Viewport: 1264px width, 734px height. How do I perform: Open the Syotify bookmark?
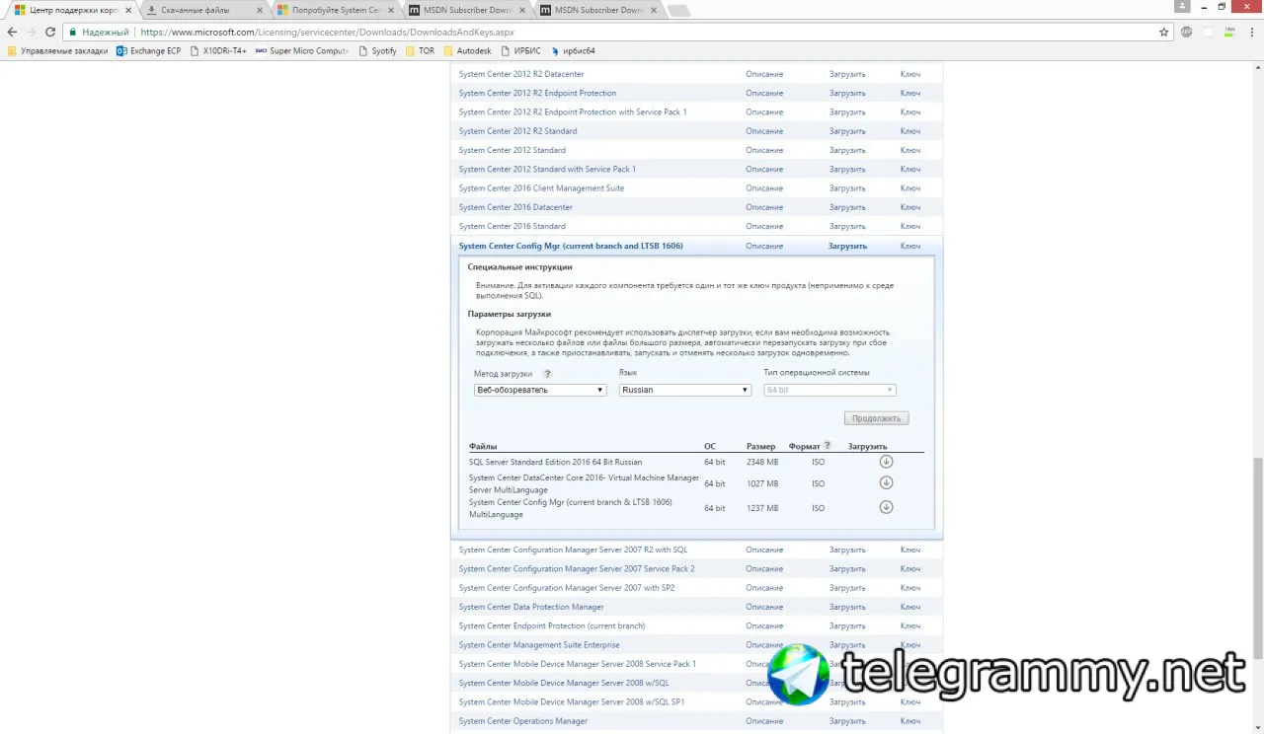point(377,50)
